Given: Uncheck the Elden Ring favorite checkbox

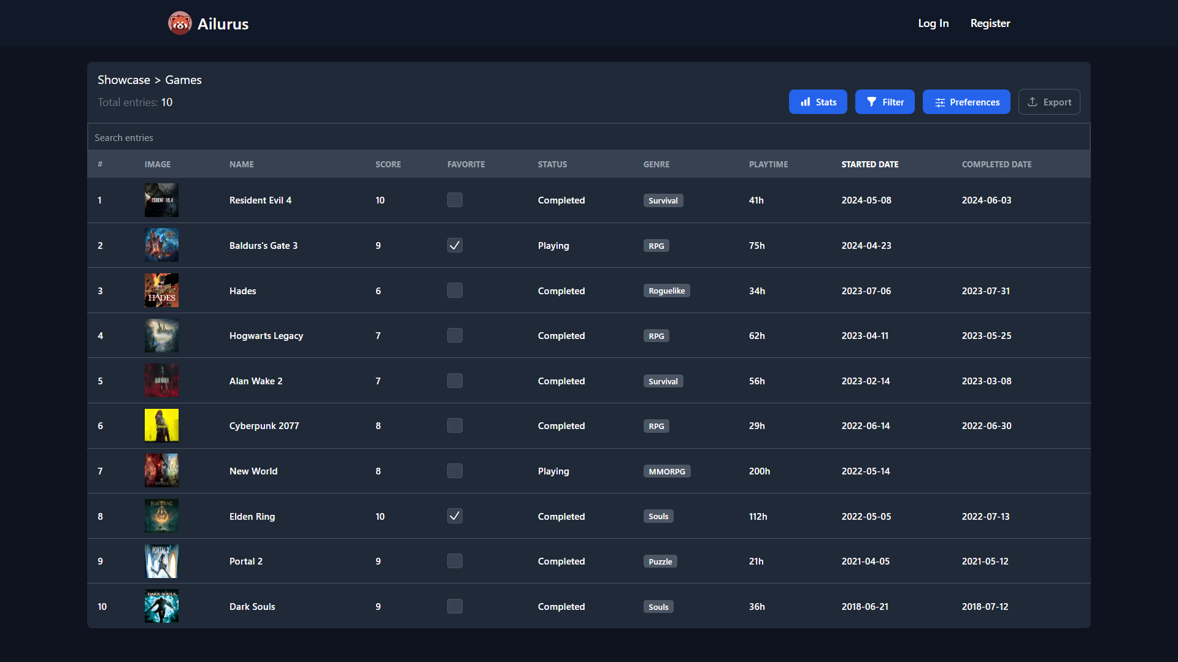Looking at the screenshot, I should 455,516.
